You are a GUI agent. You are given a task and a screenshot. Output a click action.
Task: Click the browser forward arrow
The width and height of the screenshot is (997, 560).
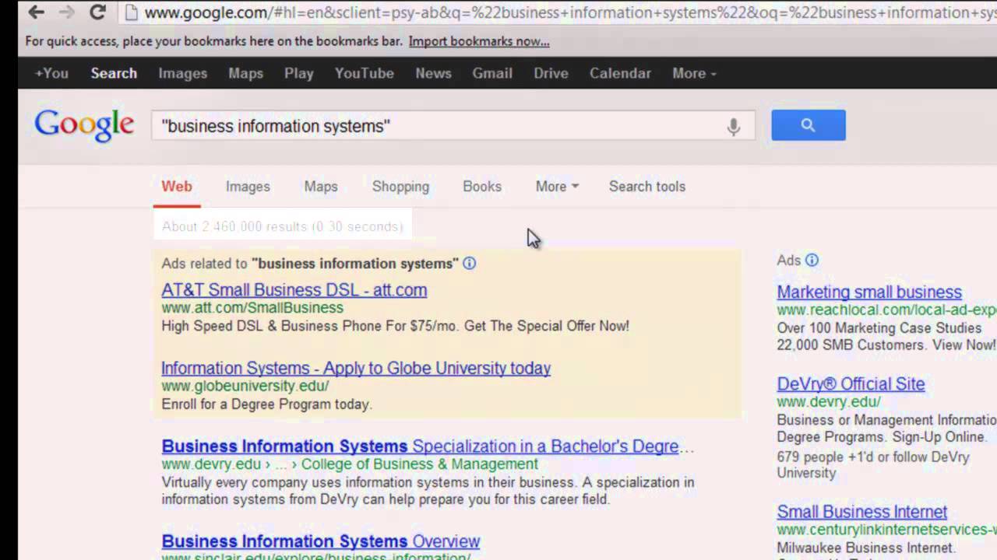67,12
